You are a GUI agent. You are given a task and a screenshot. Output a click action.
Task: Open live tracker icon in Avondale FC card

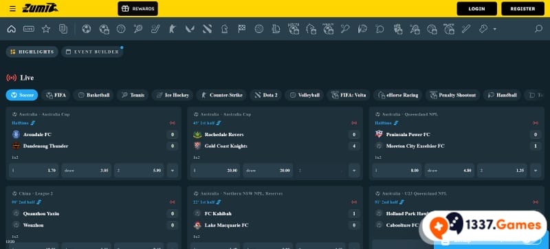tap(173, 123)
